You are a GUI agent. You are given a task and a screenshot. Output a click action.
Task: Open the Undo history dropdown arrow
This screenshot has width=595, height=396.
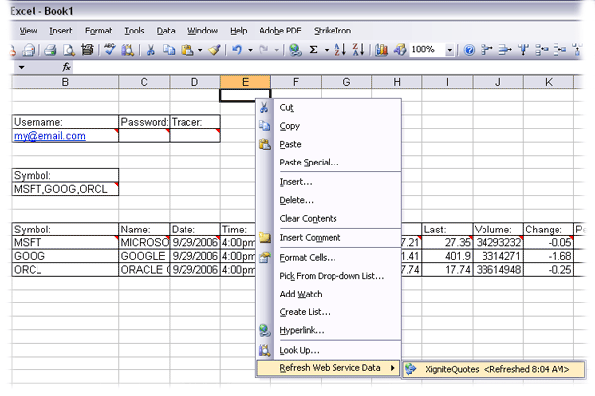pyautogui.click(x=250, y=50)
